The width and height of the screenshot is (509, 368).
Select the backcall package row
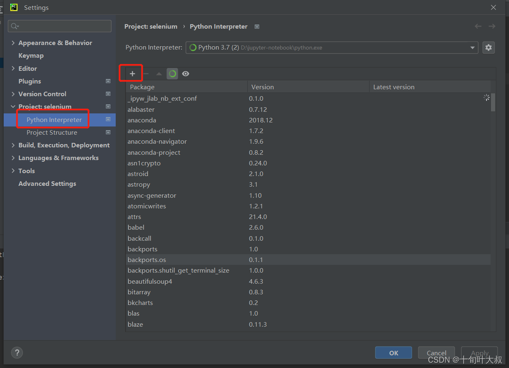[x=308, y=238]
